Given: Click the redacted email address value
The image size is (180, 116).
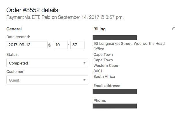Looking at the screenshot, I should (x=115, y=92).
